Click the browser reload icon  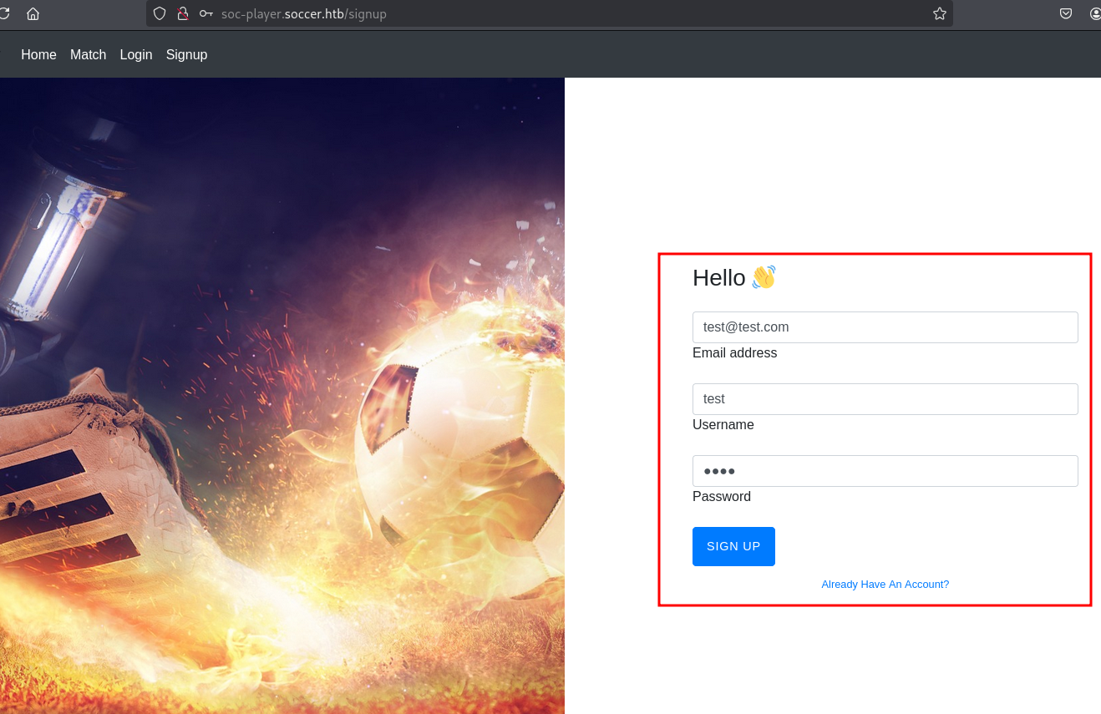(x=3, y=13)
